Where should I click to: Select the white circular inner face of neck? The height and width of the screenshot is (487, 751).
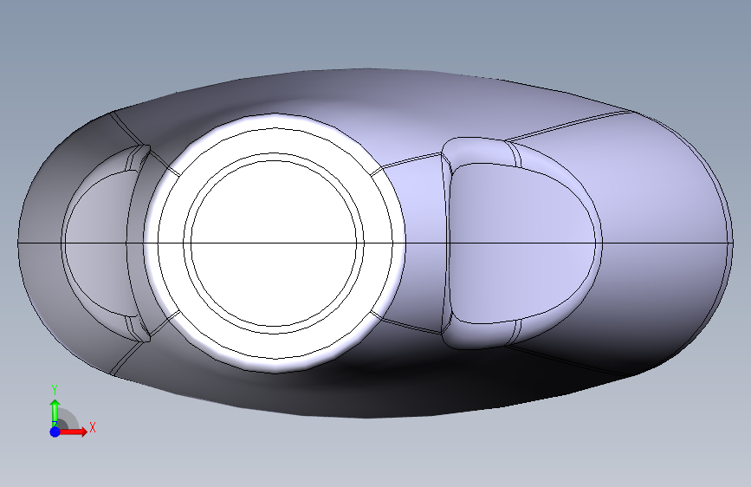pos(274,243)
